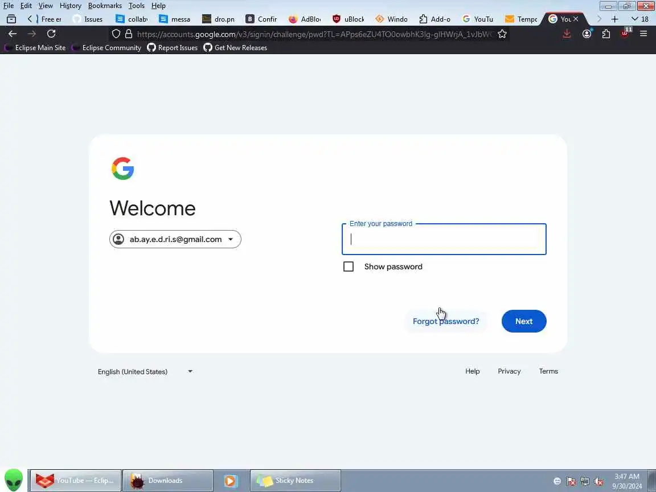This screenshot has height=492, width=656.
Task: Switch to the dro.pn tab
Action: 219,19
